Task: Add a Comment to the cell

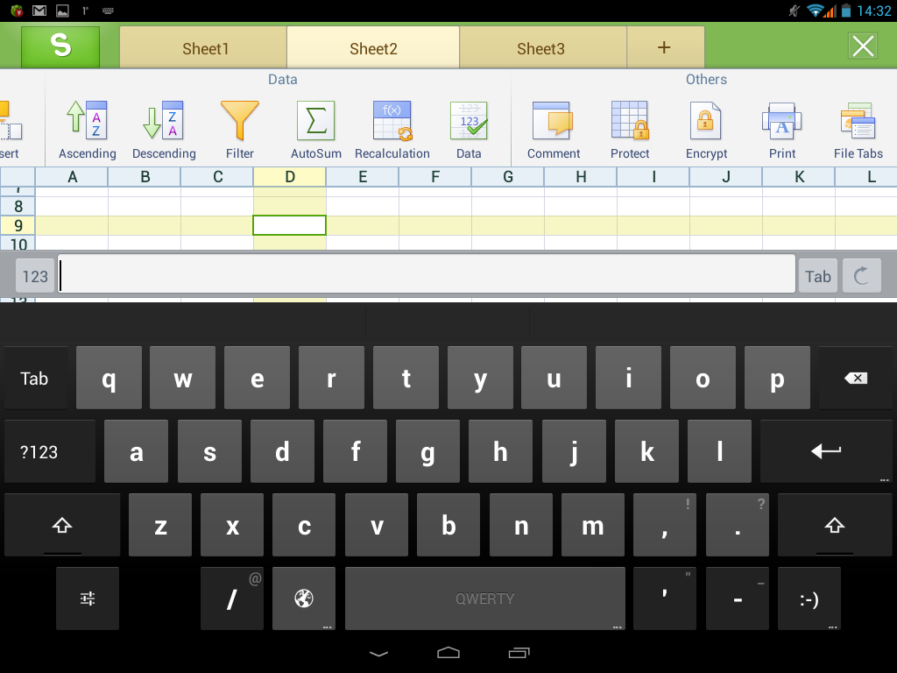Action: (553, 130)
